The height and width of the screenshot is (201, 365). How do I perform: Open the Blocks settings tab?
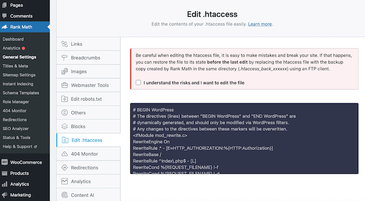click(x=88, y=126)
